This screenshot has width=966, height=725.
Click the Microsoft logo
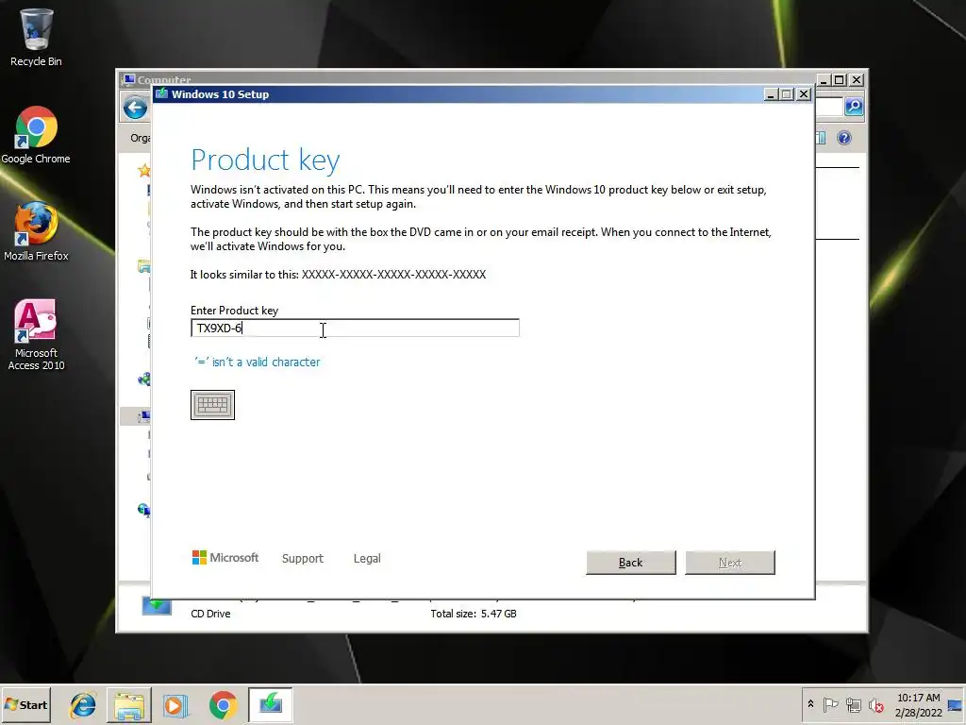tap(225, 557)
